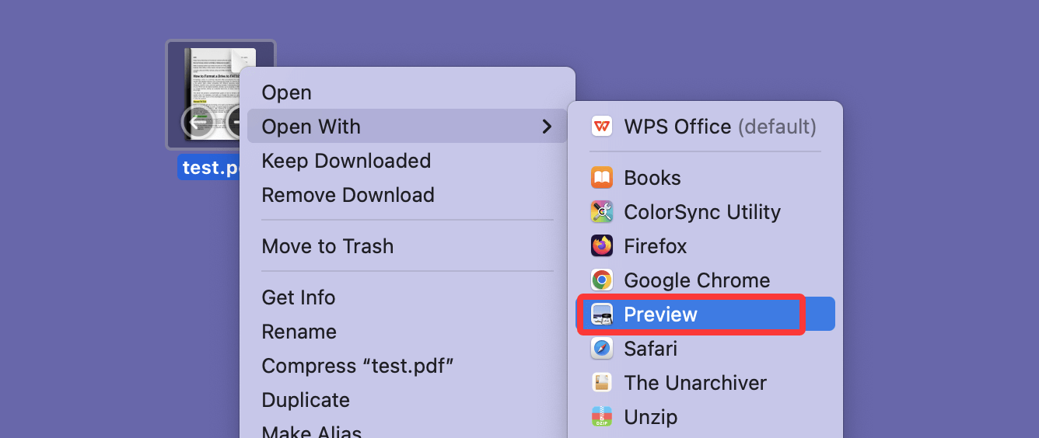Choose Open from the context menu
Viewport: 1039px width, 438px height.
[408, 92]
